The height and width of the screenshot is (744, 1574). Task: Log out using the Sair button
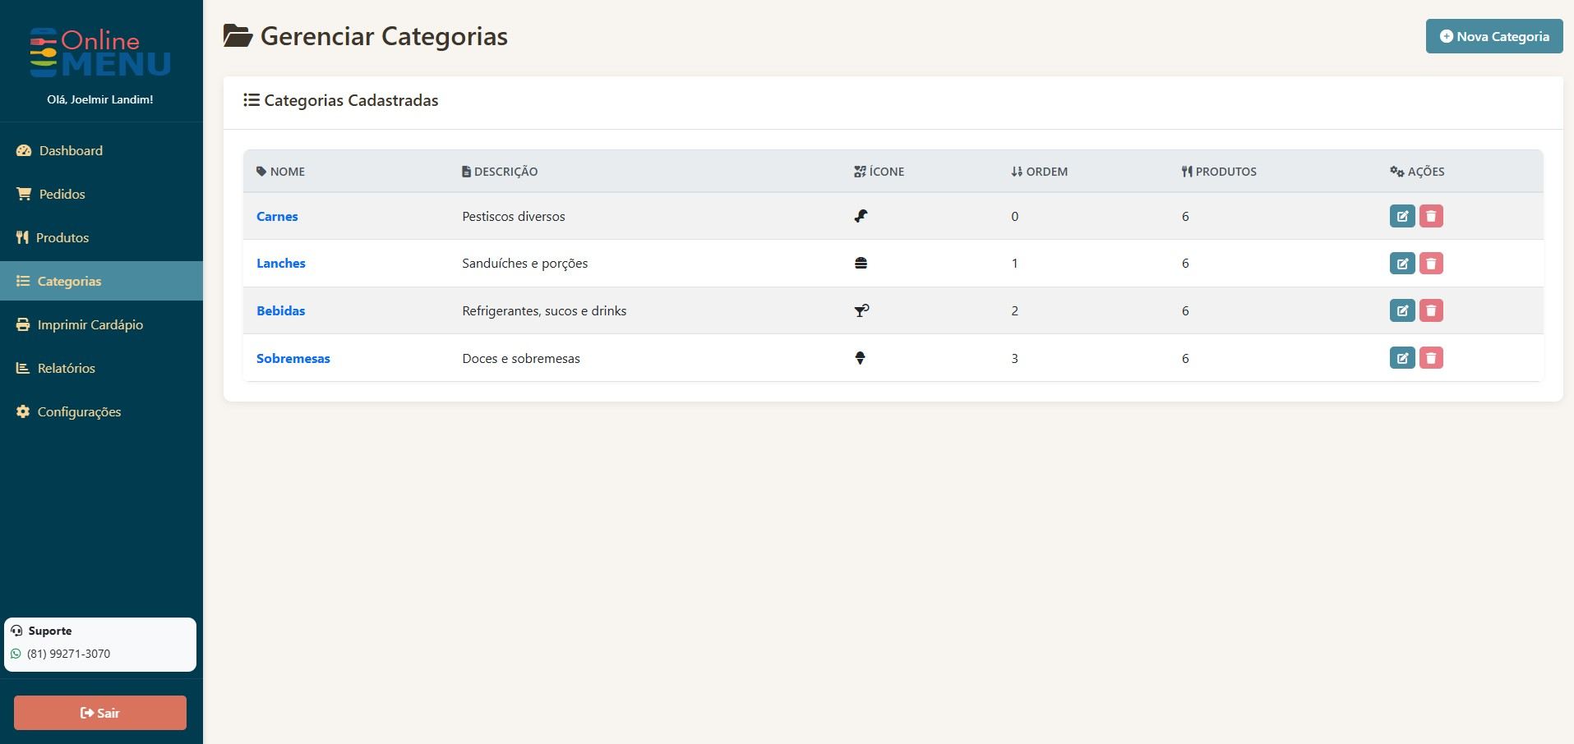99,712
